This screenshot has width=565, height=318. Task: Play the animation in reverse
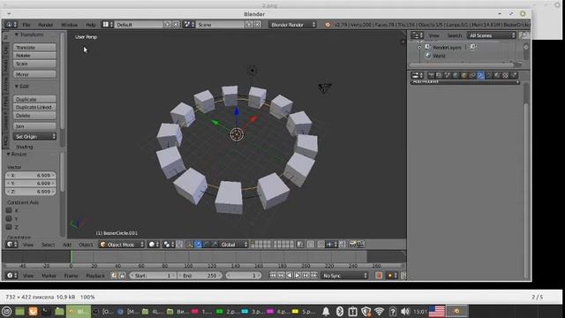(x=290, y=276)
